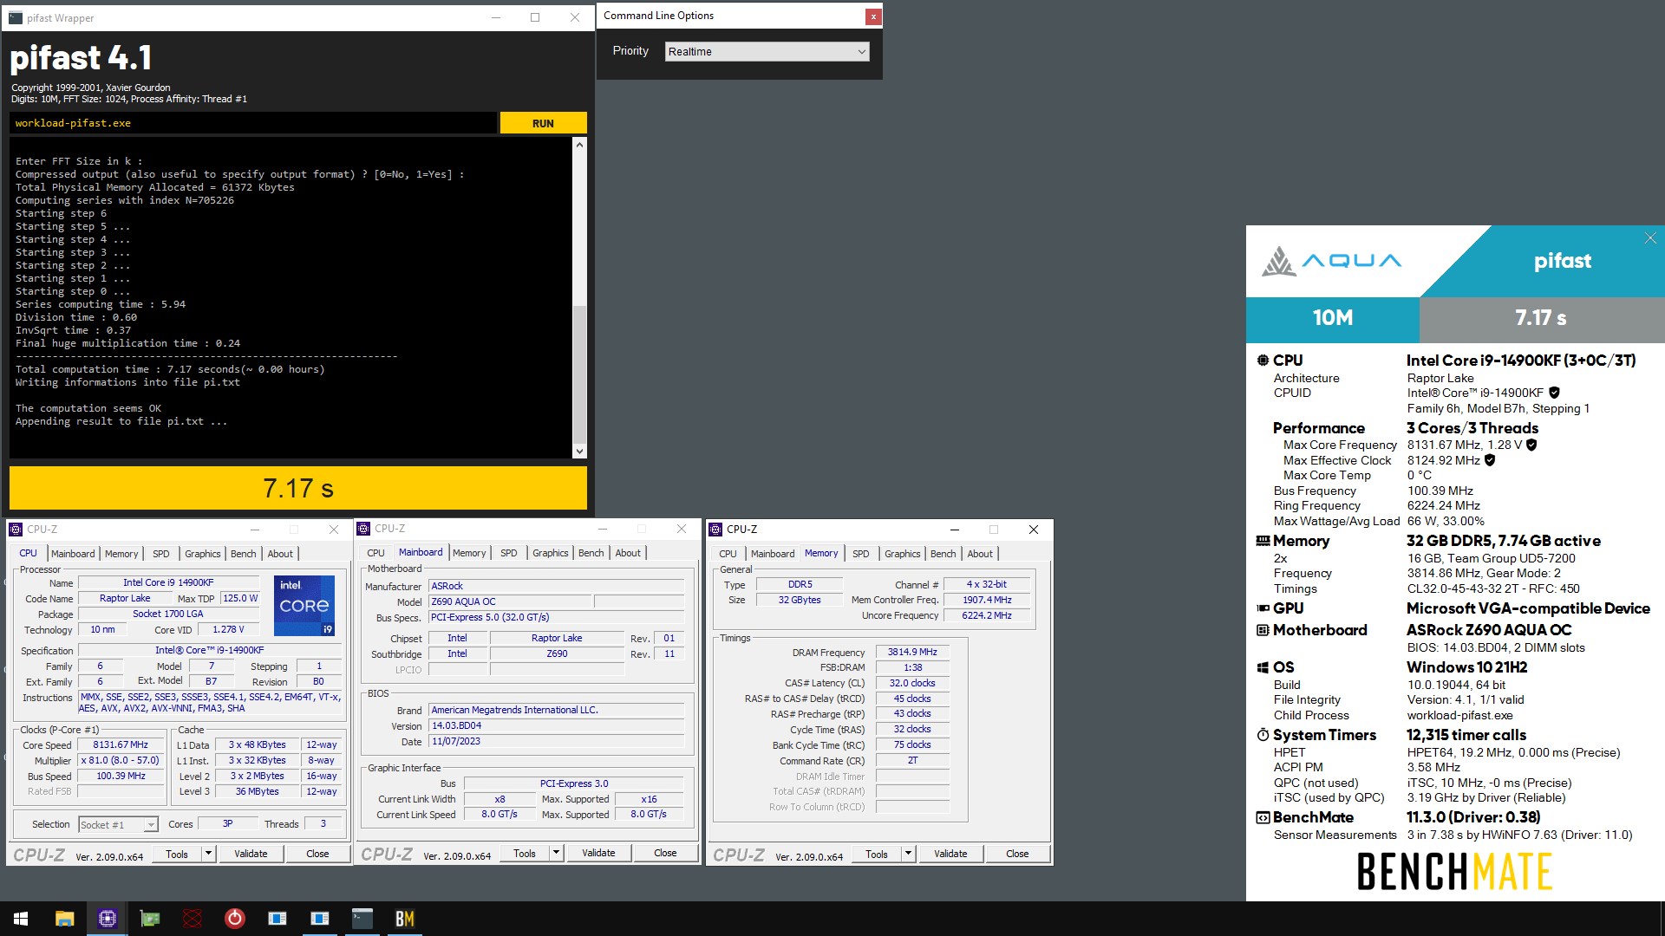Image resolution: width=1665 pixels, height=936 pixels.
Task: Click the Motherboard section icon in BenchMate
Action: coord(1263,630)
